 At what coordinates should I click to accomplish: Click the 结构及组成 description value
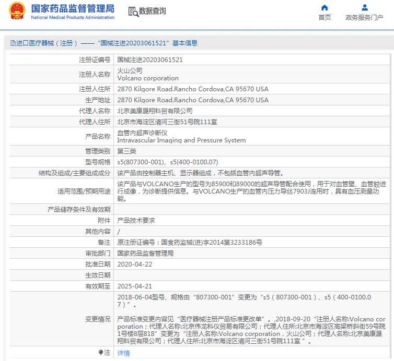click(x=201, y=173)
